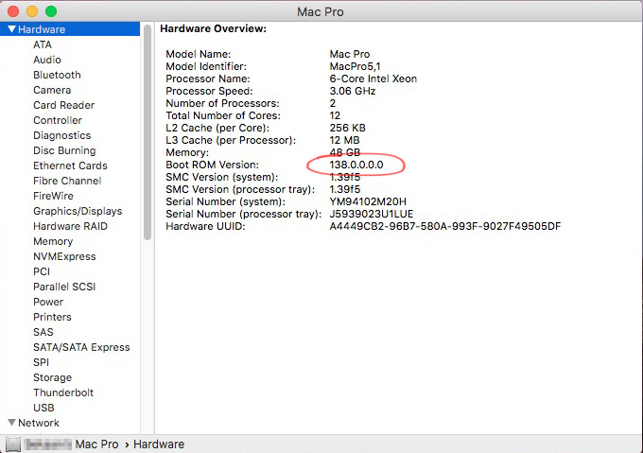Click the computer icon in path bar
643x453 pixels.
click(x=12, y=444)
